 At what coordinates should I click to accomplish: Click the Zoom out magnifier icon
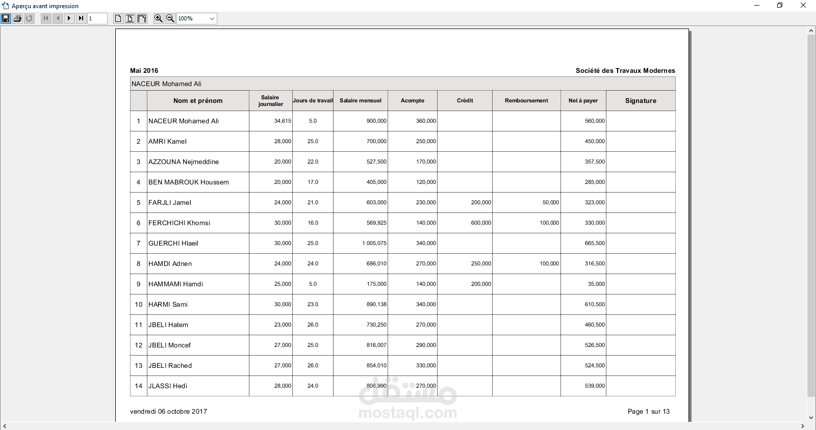[x=170, y=18]
